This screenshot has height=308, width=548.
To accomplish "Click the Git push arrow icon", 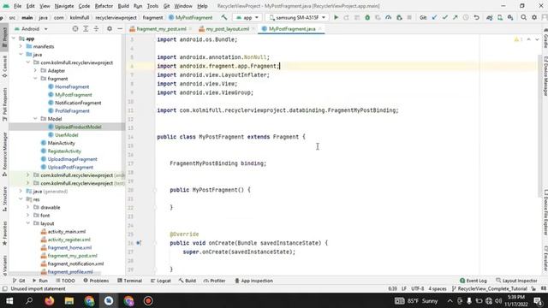I will point(455,17).
